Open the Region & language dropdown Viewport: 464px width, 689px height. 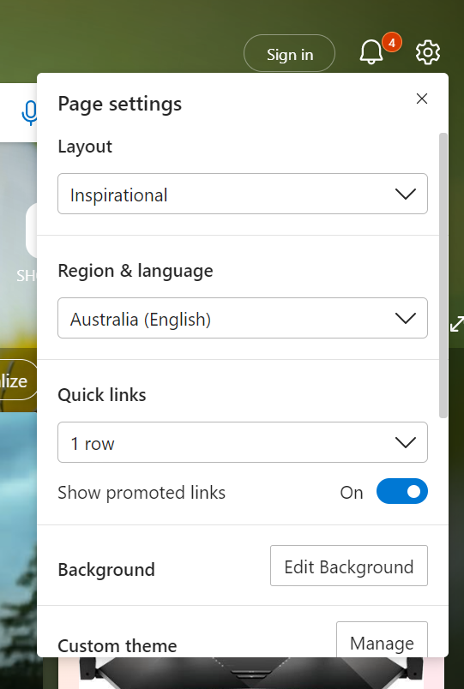click(243, 318)
